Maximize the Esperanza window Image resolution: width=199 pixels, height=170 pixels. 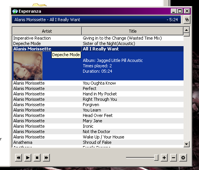pos(180,11)
